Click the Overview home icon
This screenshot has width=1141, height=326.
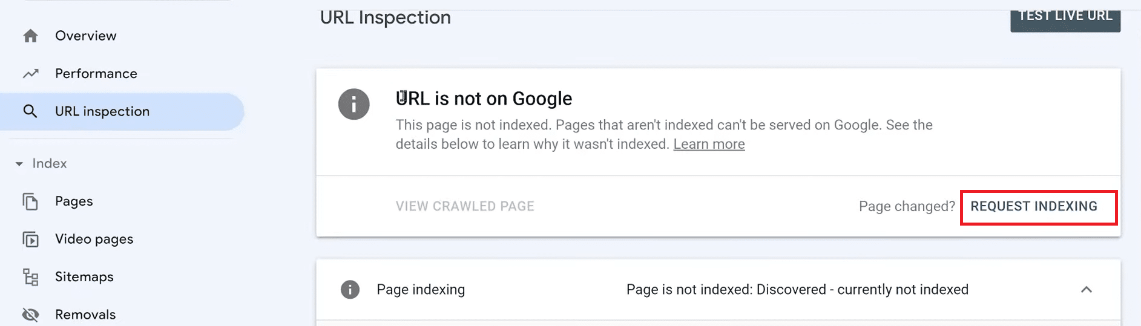point(30,36)
